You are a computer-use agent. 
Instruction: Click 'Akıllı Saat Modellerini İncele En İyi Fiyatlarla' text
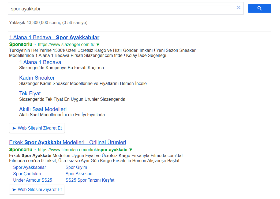62,115
